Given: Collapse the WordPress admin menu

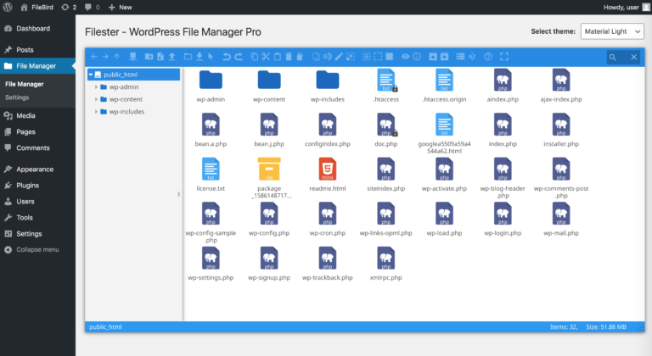Looking at the screenshot, I should [31, 250].
